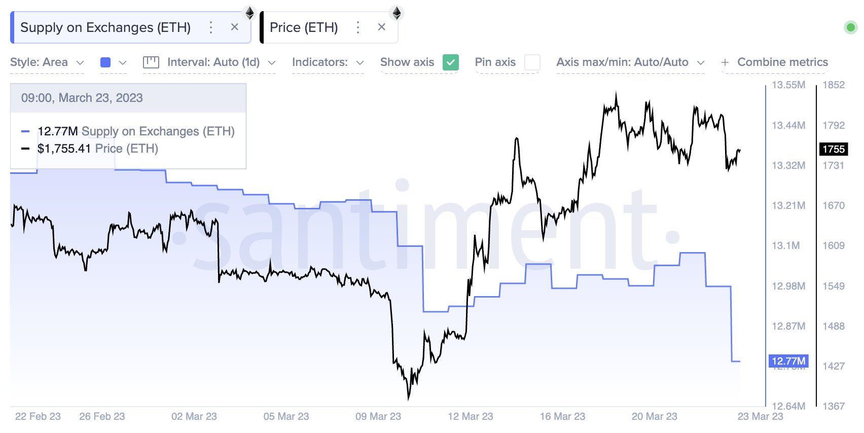Enable the Pin axis checkbox
Viewport: 864px width, 433px height.
pos(532,62)
